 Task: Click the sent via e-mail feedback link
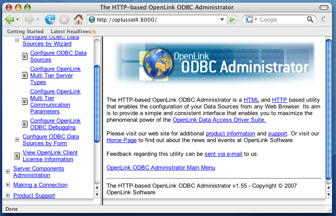pos(223,154)
